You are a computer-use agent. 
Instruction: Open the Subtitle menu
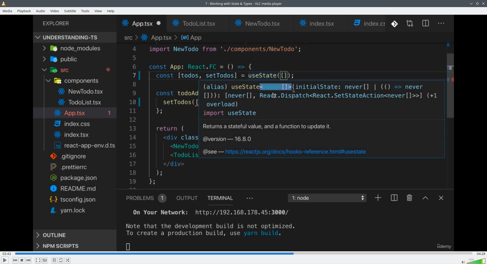70,11
